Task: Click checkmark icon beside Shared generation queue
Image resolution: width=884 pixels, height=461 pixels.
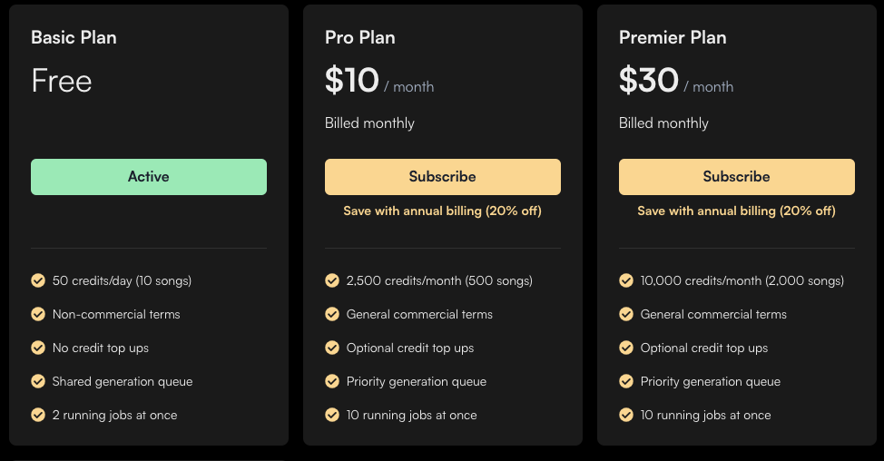Action: click(38, 381)
